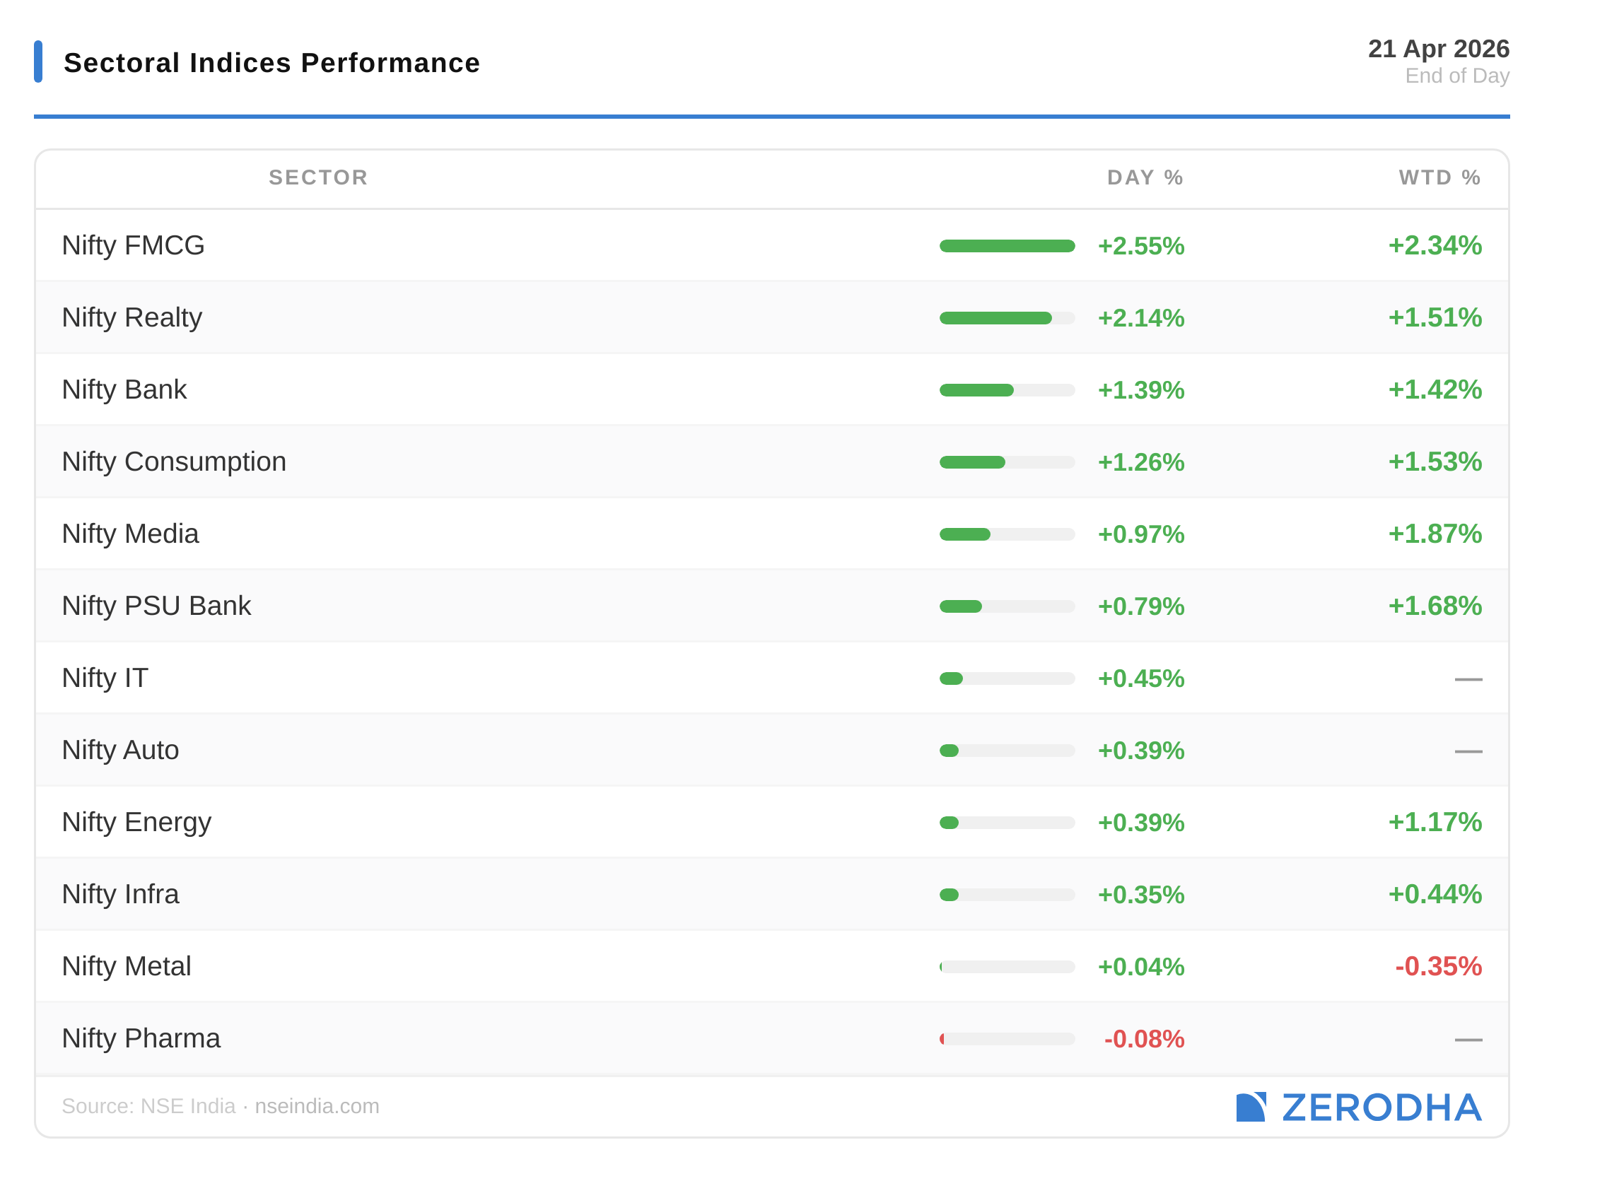Sort by the DAY % column header
Image resolution: width=1612 pixels, height=1181 pixels.
[1144, 177]
